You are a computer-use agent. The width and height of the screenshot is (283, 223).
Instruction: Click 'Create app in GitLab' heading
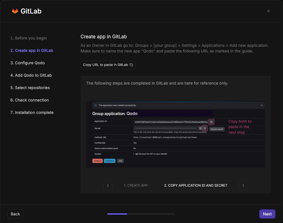(104, 37)
